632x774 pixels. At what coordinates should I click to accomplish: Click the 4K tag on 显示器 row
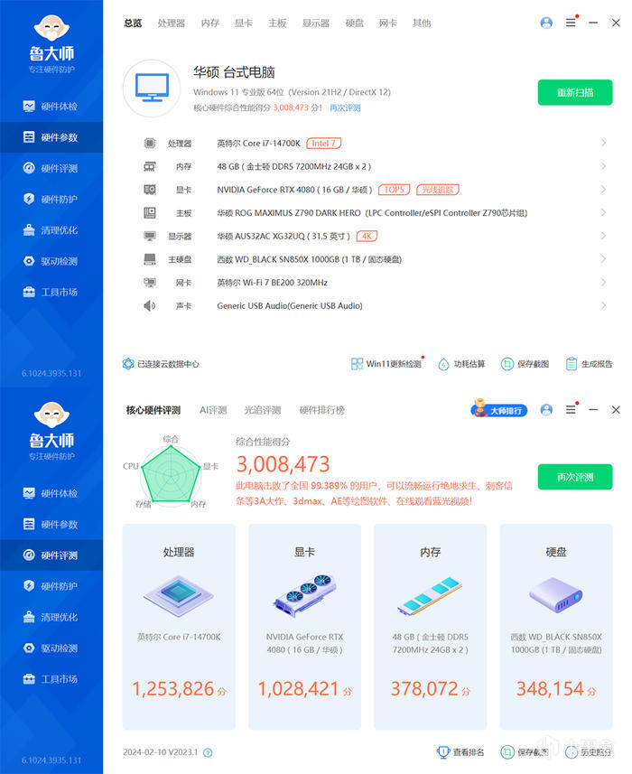367,236
